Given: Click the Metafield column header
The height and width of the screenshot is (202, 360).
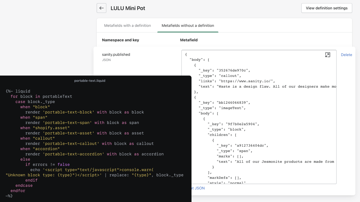Looking at the screenshot, I should point(188,40).
